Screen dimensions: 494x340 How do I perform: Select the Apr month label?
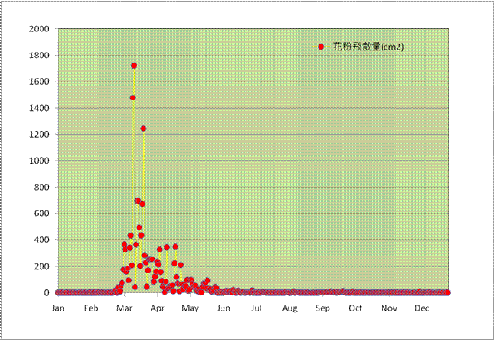[x=157, y=308]
